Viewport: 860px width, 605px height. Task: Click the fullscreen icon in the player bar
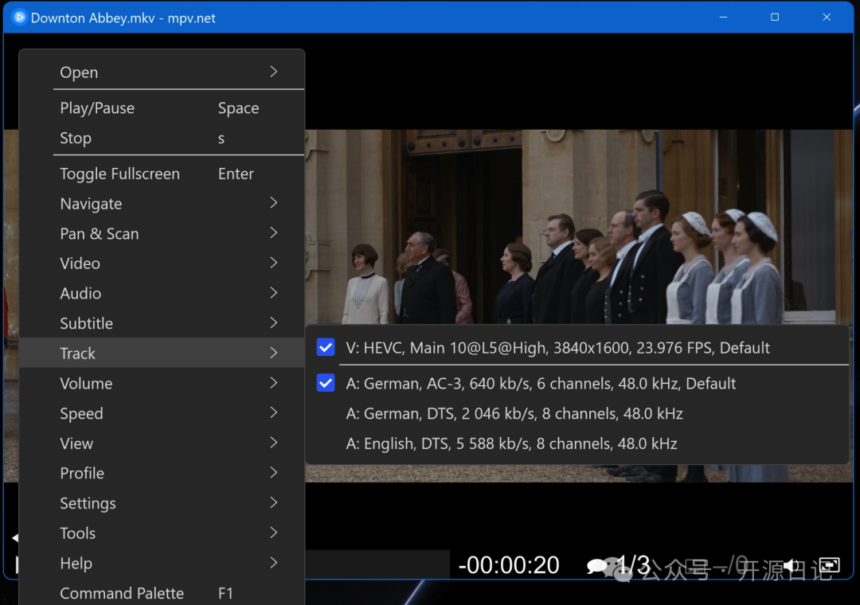[829, 565]
